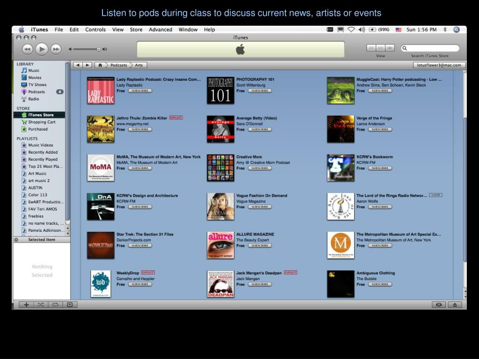Go back in the store browser

click(x=78, y=65)
